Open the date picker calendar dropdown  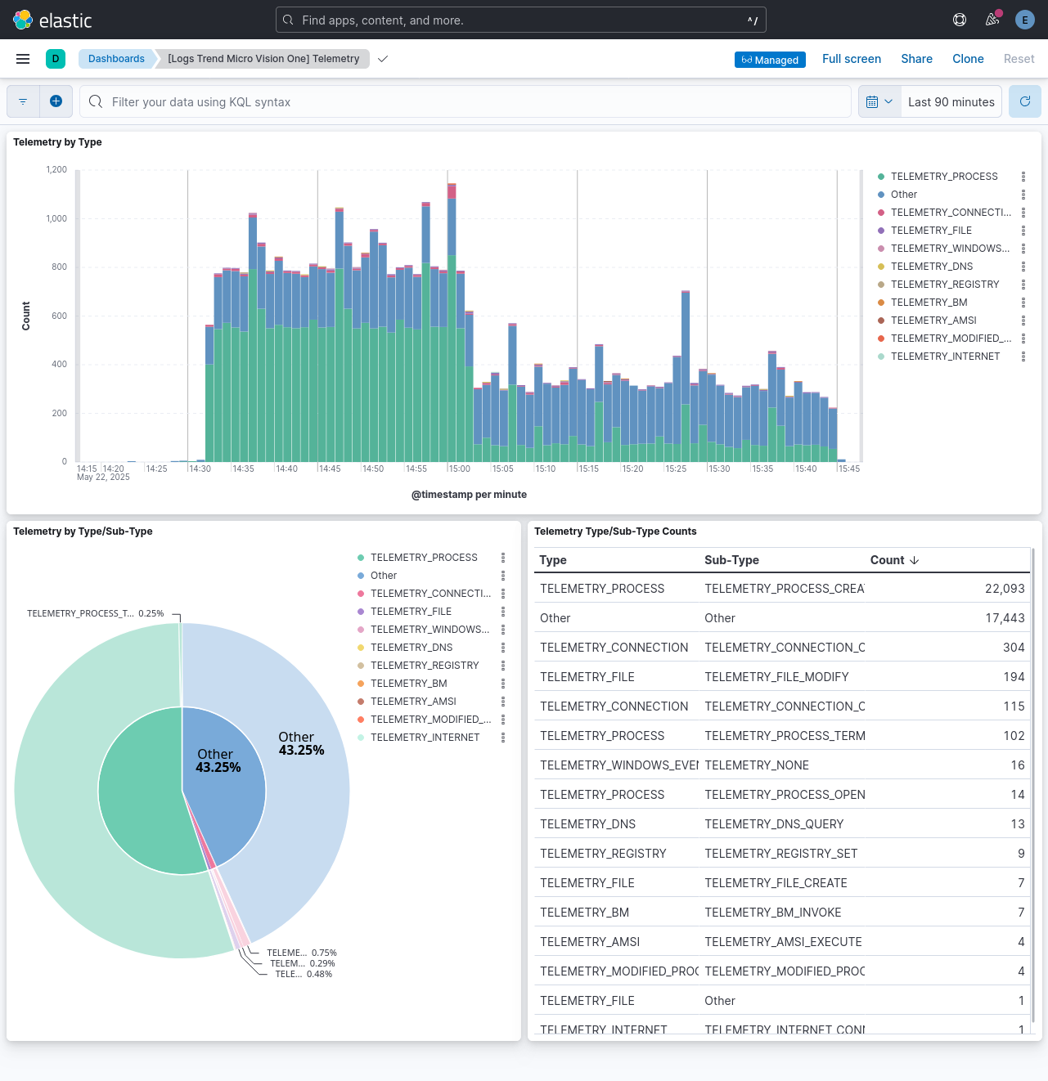[x=879, y=101]
